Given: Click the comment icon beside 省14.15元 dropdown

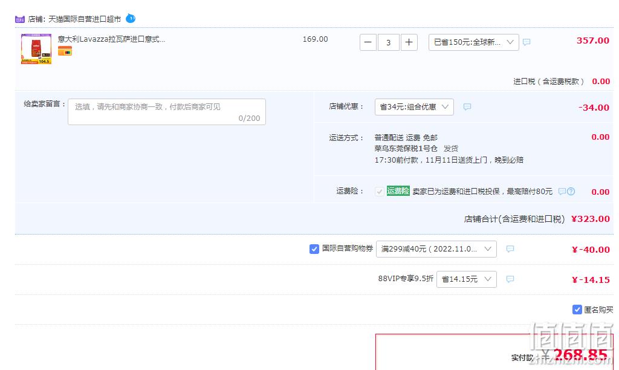Looking at the screenshot, I should (x=510, y=279).
